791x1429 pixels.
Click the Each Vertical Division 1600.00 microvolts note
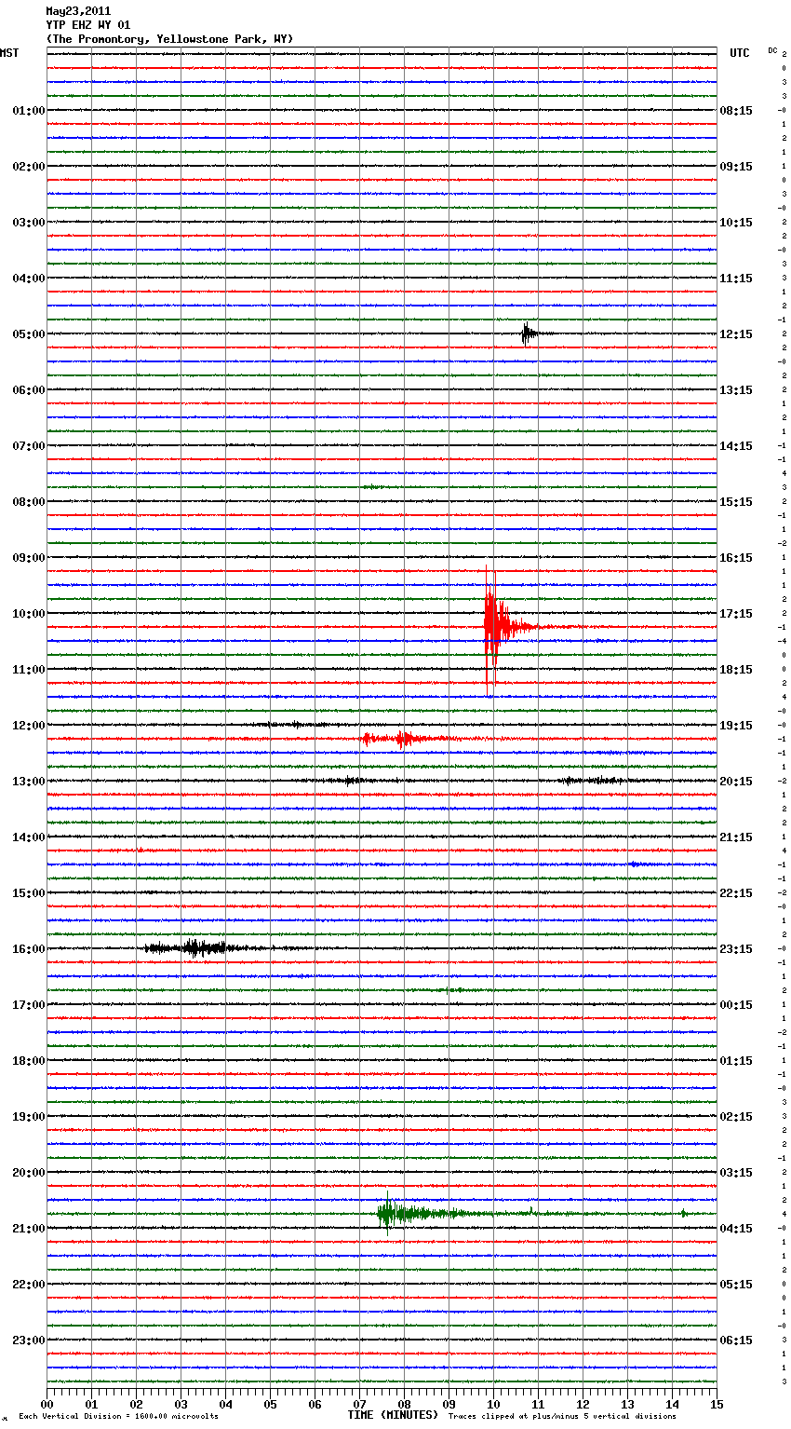(118, 1416)
